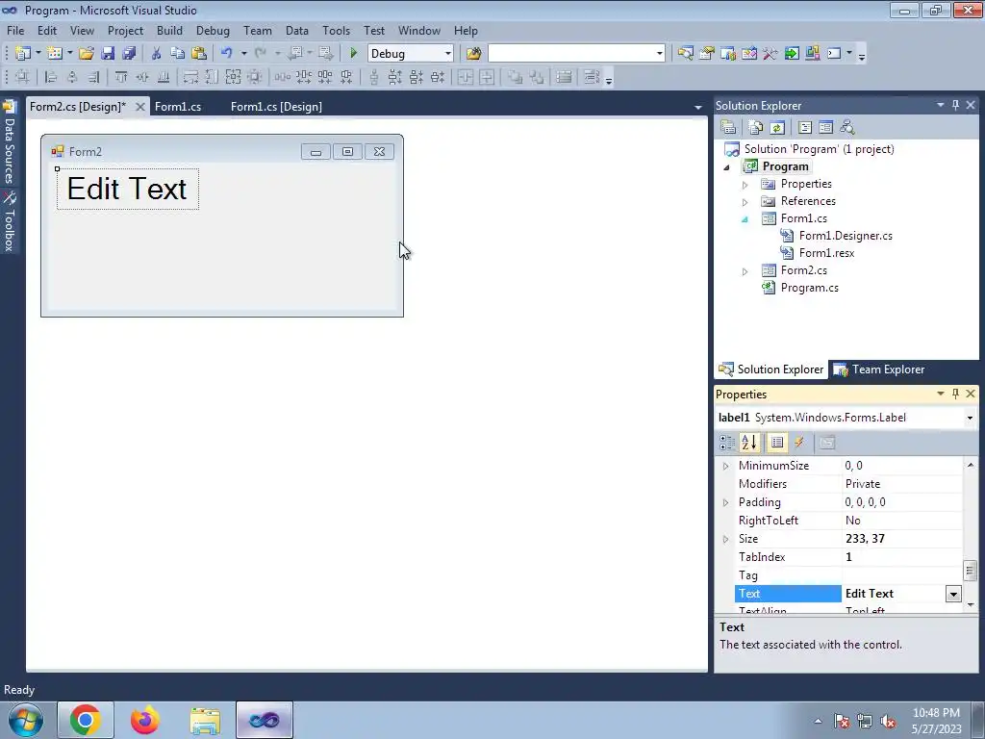985x739 pixels.
Task: Select Program.cs in Solution Explorer
Action: click(x=809, y=288)
